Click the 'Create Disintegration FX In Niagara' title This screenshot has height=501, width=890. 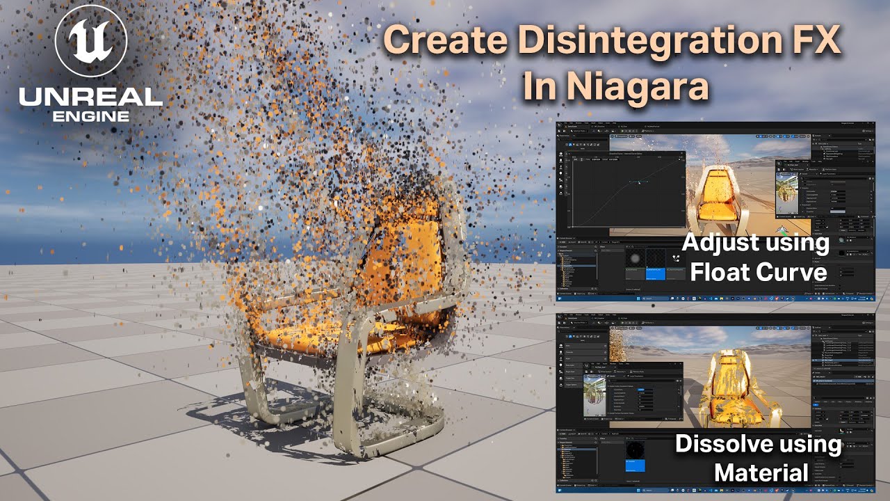click(612, 64)
